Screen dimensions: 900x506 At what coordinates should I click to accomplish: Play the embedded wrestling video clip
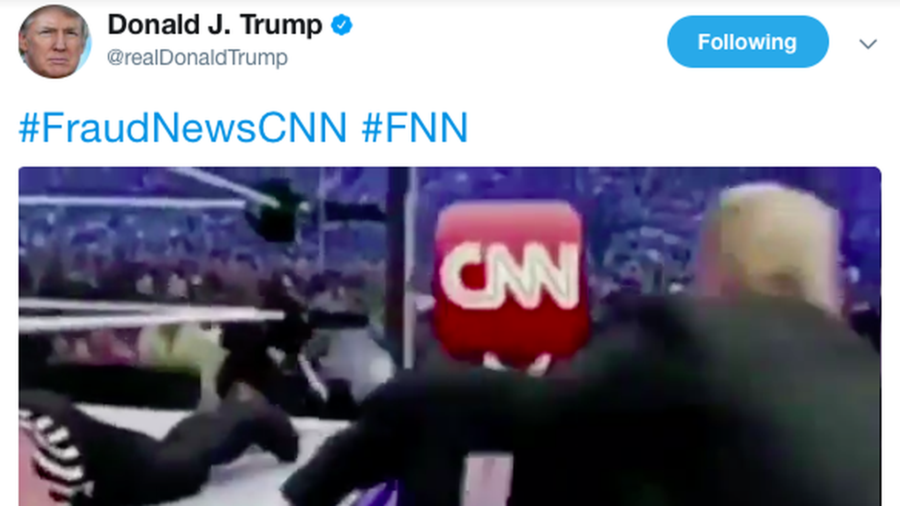(x=450, y=336)
